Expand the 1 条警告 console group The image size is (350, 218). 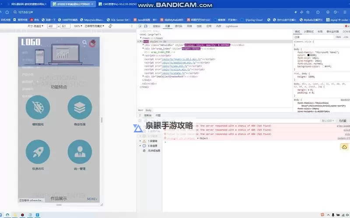tap(140, 141)
